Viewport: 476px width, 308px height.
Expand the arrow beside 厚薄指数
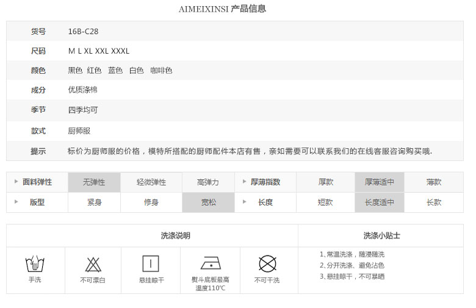[x=245, y=182]
